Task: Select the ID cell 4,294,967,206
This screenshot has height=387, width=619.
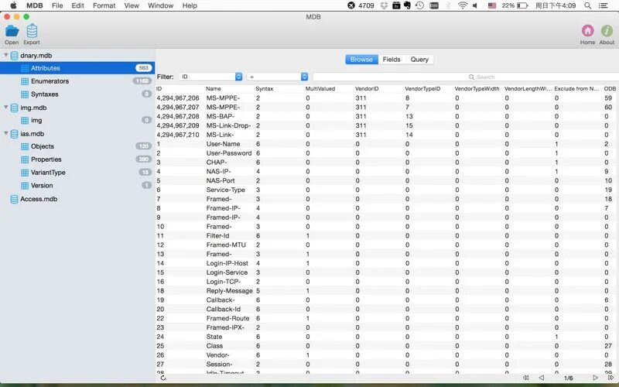Action: [x=178, y=98]
